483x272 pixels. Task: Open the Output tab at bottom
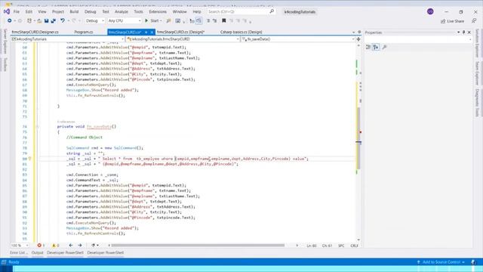37,252
